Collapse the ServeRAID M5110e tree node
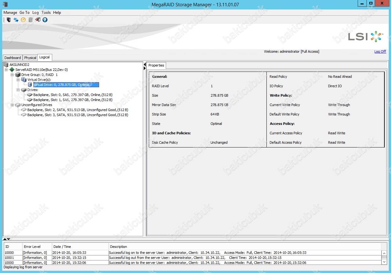 6,70
